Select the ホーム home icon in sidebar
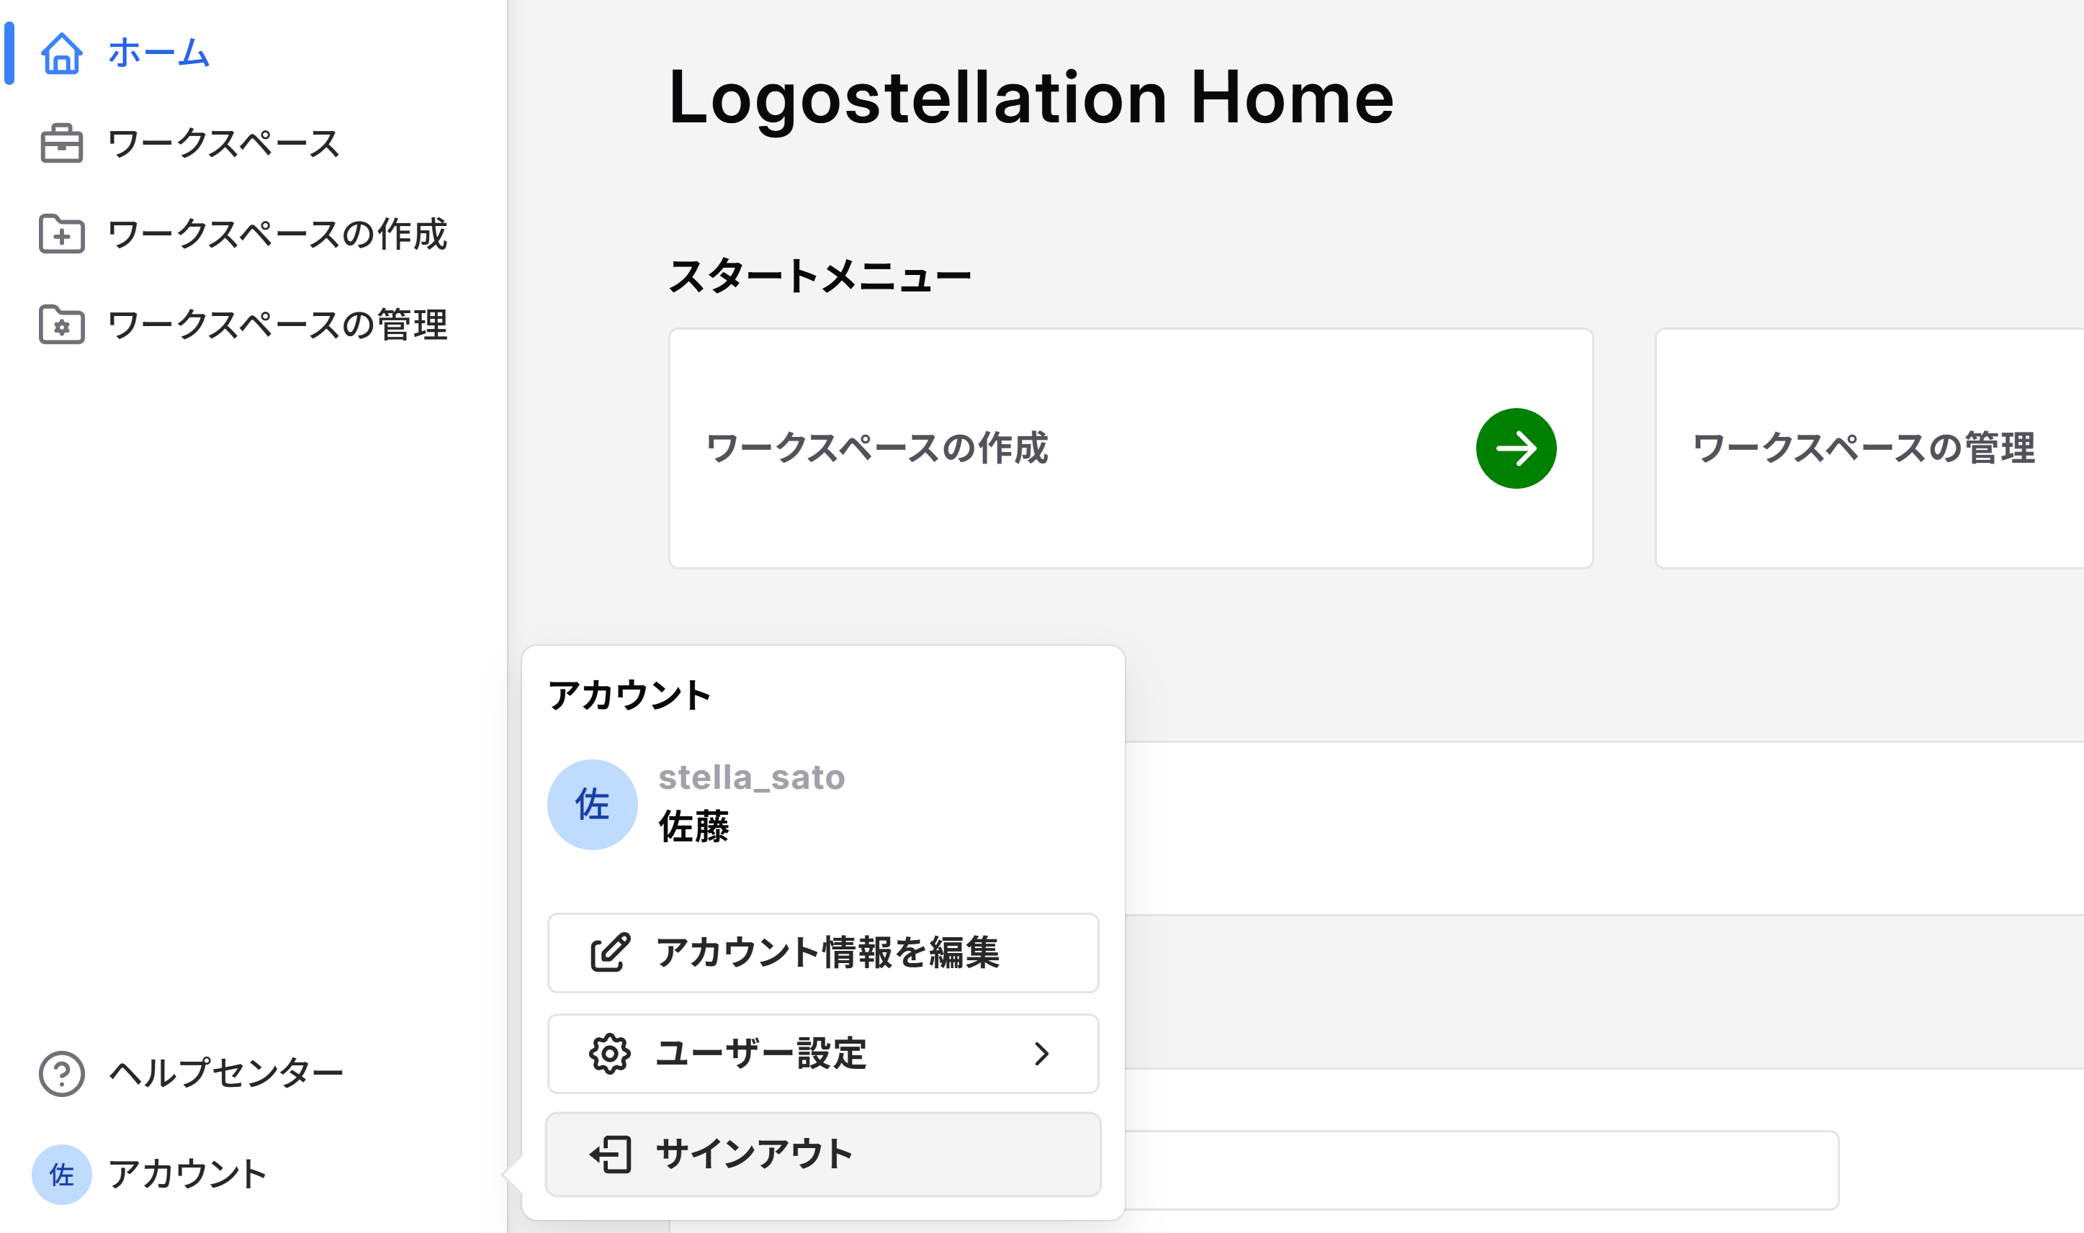 [63, 55]
